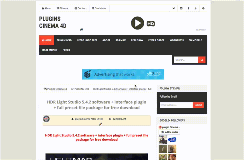Open the About page link

click(x=46, y=8)
